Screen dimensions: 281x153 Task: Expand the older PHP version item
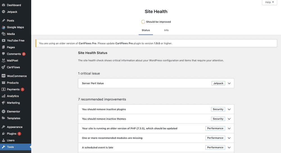pyautogui.click(x=229, y=129)
